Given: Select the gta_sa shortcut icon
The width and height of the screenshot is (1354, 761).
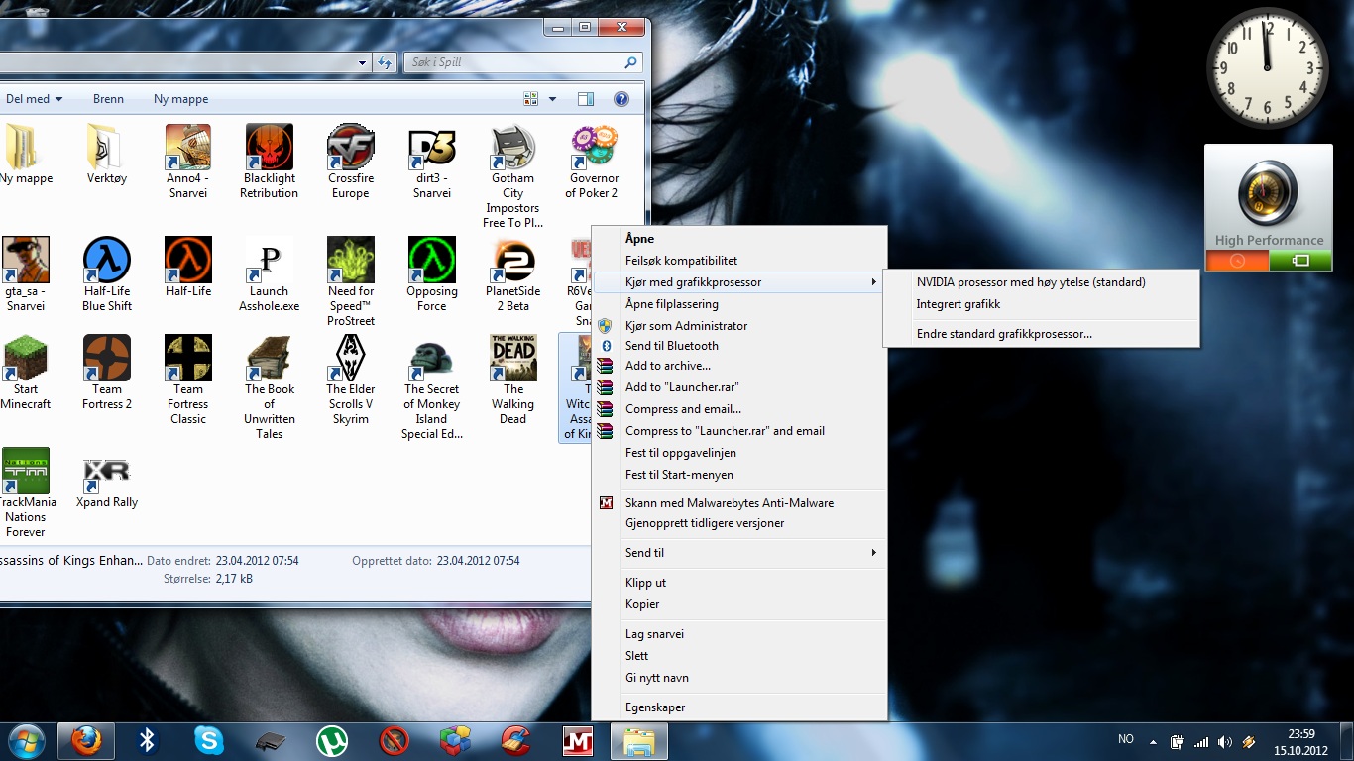Looking at the screenshot, I should (25, 260).
